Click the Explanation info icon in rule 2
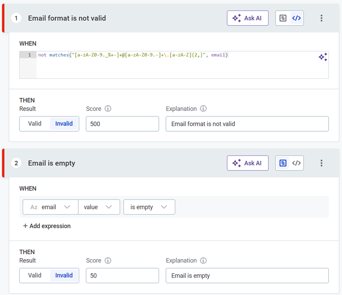The width and height of the screenshot is (342, 295). pos(203,261)
